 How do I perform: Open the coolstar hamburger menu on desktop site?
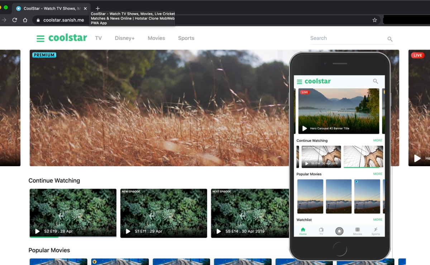tap(40, 38)
